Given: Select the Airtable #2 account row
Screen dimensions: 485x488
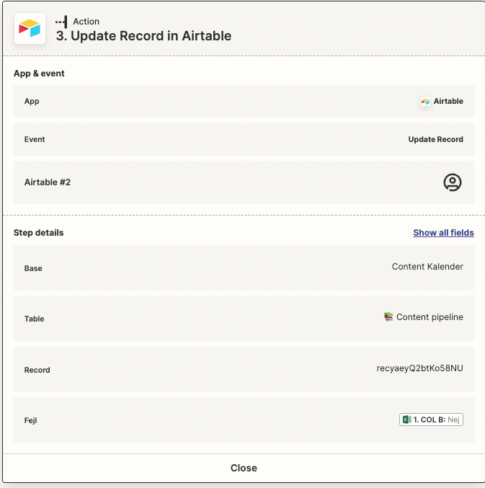Looking at the screenshot, I should pos(244,182).
